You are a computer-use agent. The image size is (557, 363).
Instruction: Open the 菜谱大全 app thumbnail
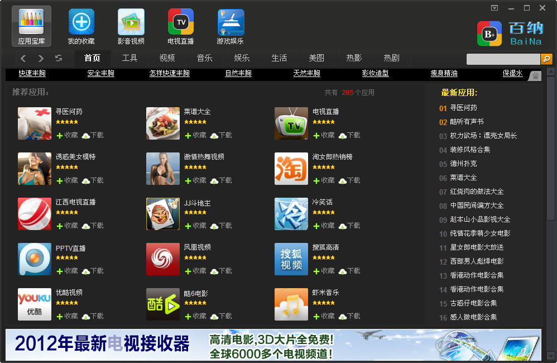tap(163, 123)
